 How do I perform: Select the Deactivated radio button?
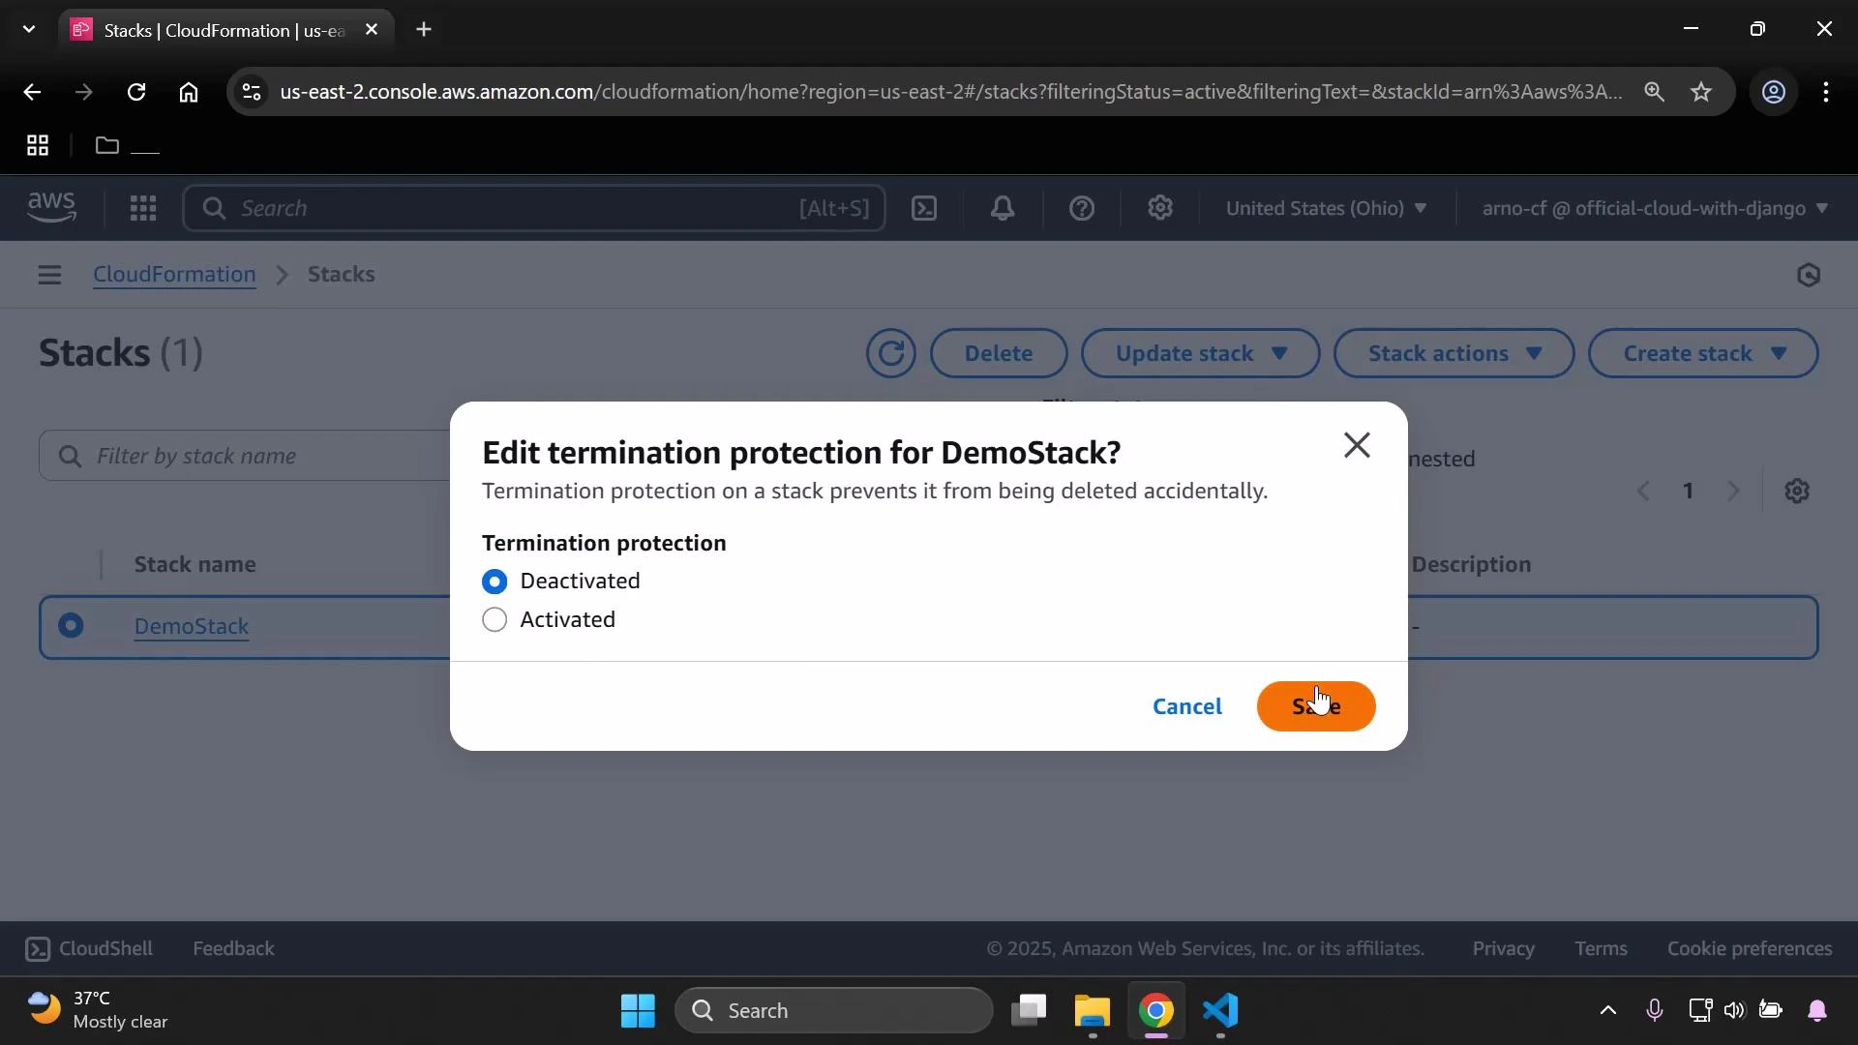495,581
